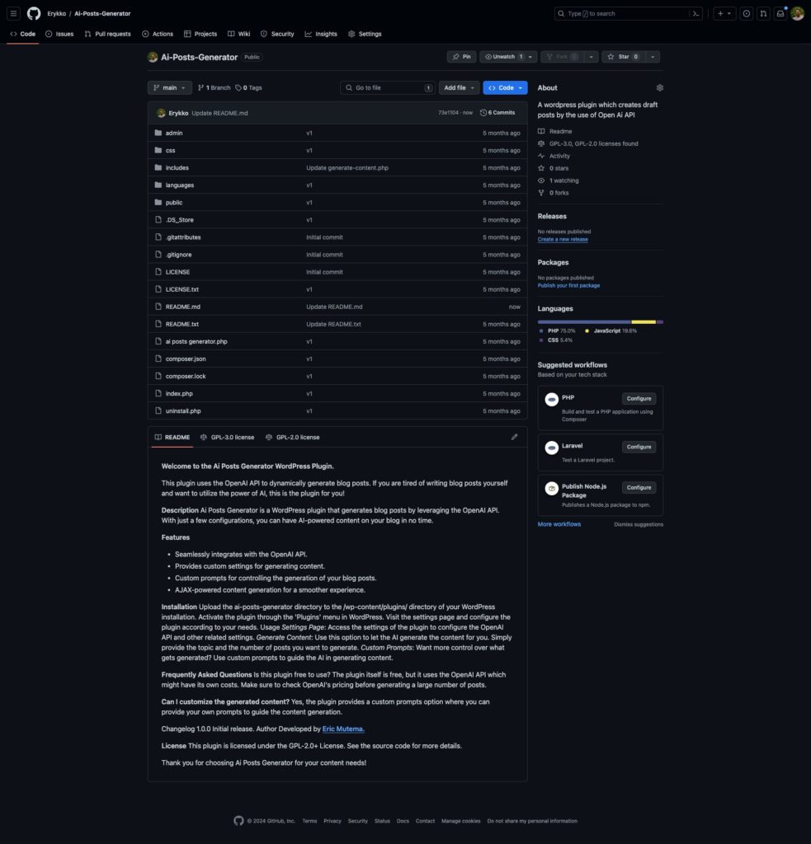Configure the Publish Node.js Package workflow
The width and height of the screenshot is (811, 844).
(x=639, y=488)
